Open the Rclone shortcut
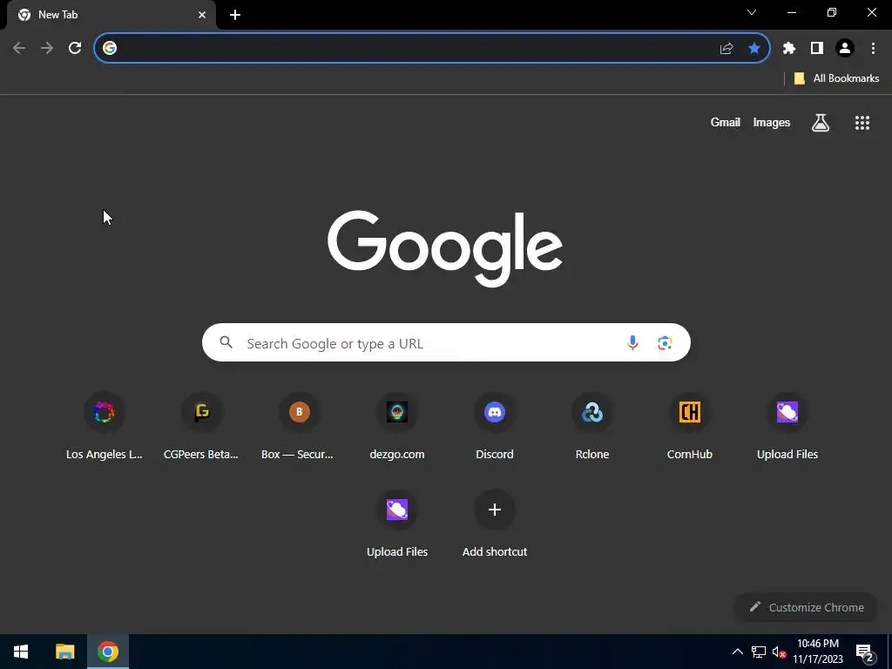 (x=592, y=427)
